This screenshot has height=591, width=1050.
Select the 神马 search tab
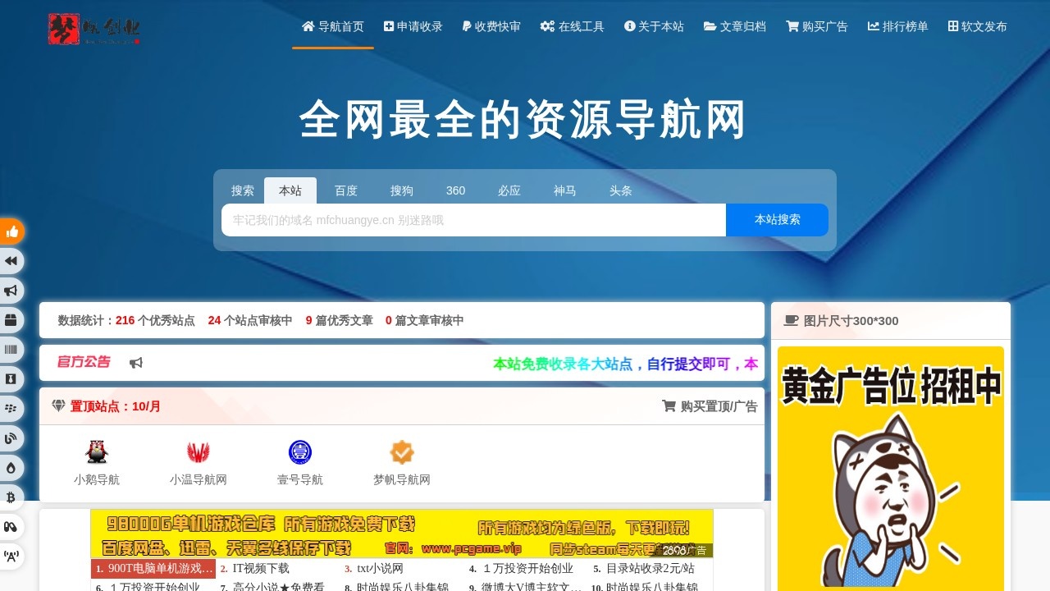click(565, 190)
